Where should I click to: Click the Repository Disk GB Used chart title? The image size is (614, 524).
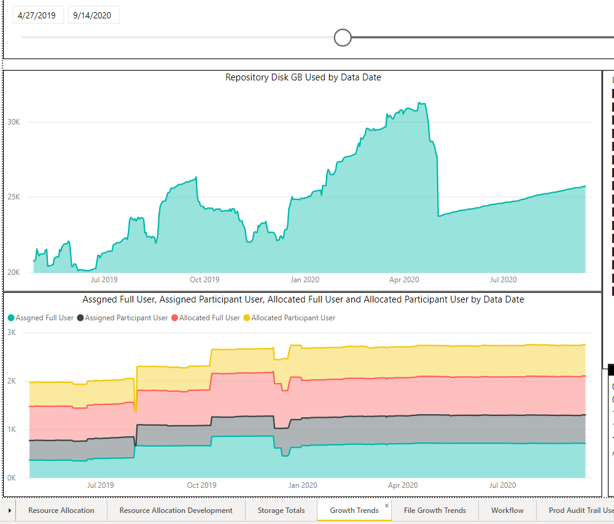pos(303,77)
